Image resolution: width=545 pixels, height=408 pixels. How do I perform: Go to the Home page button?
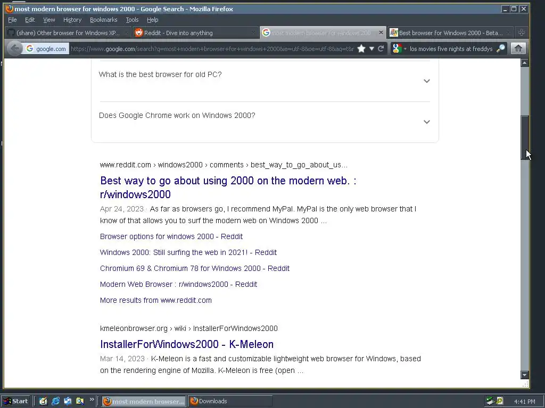click(x=518, y=48)
